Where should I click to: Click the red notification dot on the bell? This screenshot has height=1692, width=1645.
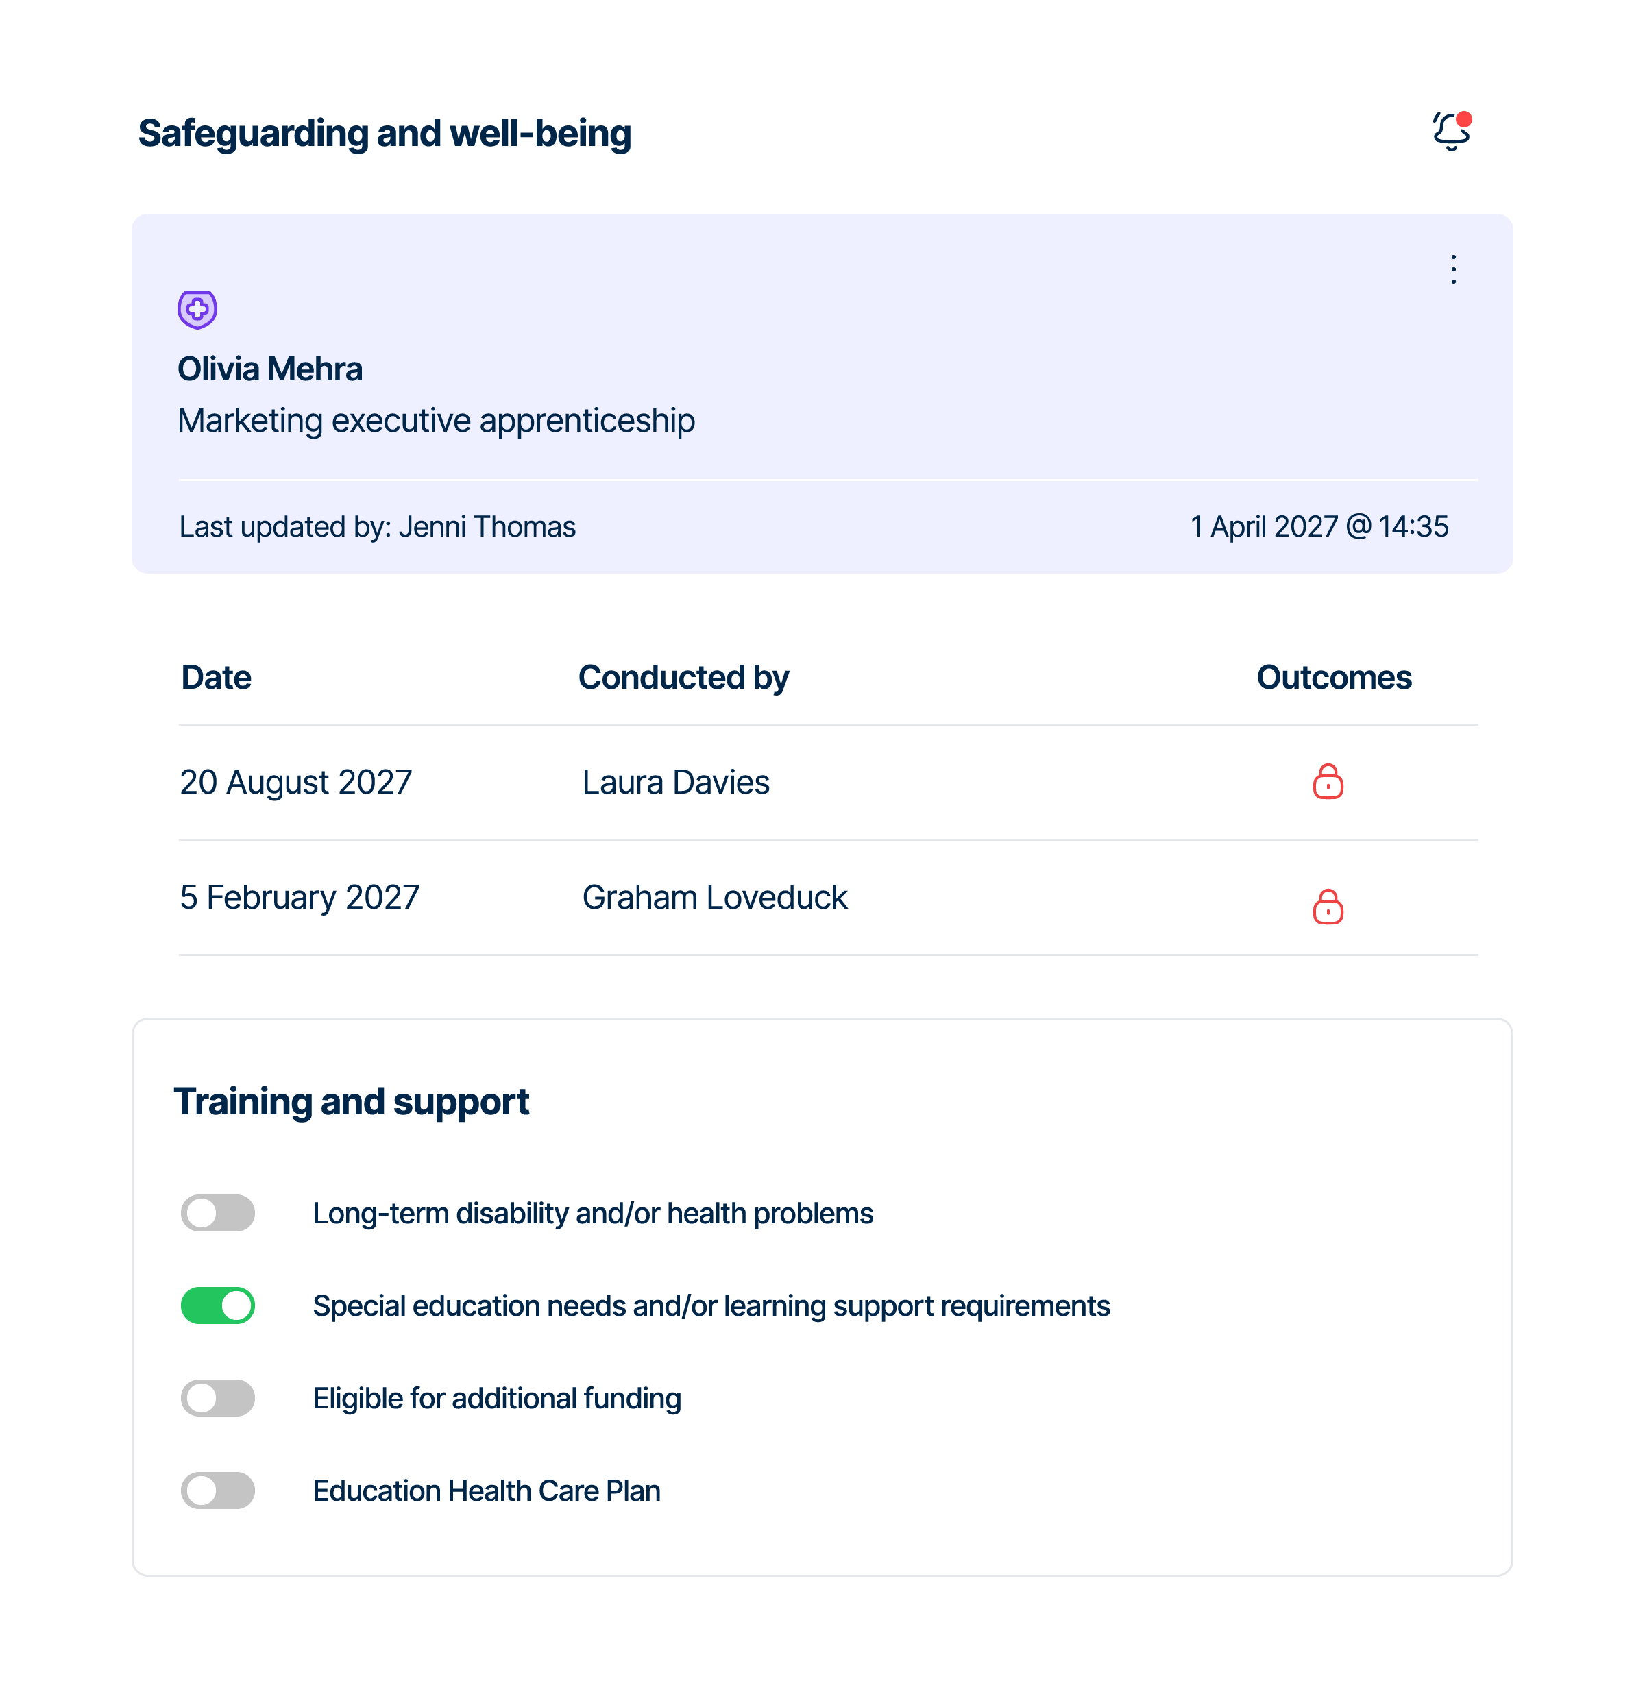pyautogui.click(x=1466, y=117)
